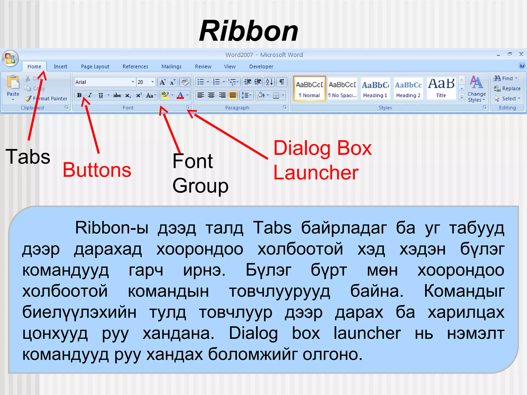
Task: Open the Mailings tab
Action: tap(171, 66)
